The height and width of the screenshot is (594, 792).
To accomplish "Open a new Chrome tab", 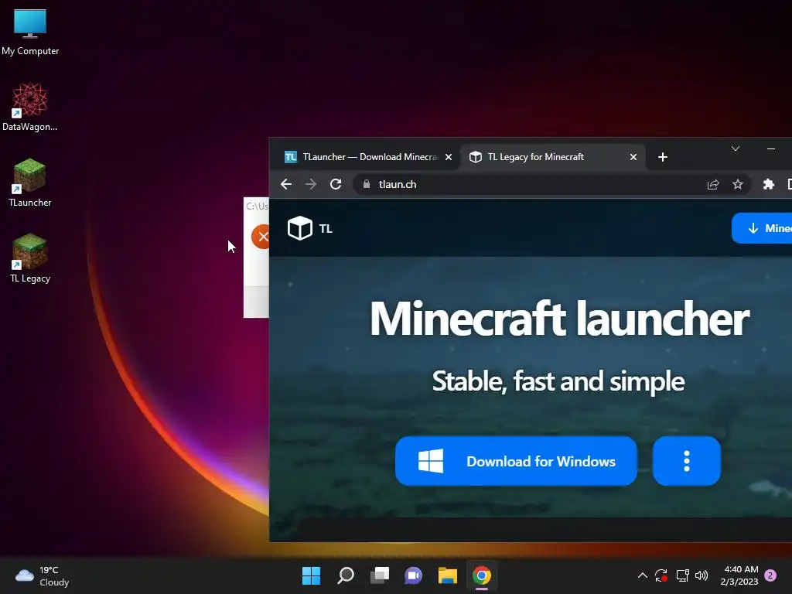I will point(663,157).
